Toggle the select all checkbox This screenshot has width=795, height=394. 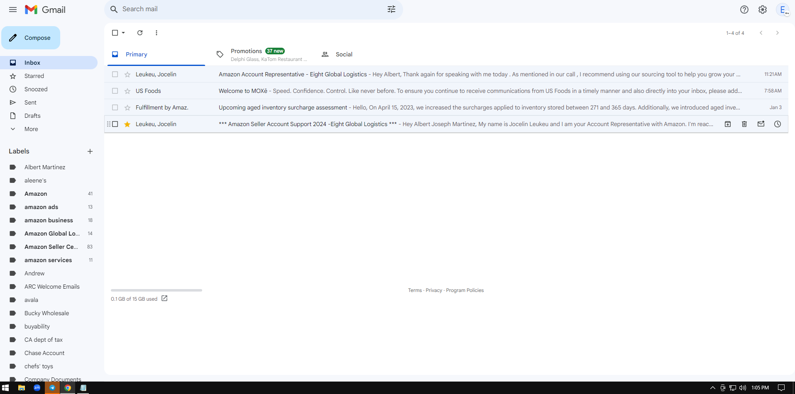(x=115, y=33)
